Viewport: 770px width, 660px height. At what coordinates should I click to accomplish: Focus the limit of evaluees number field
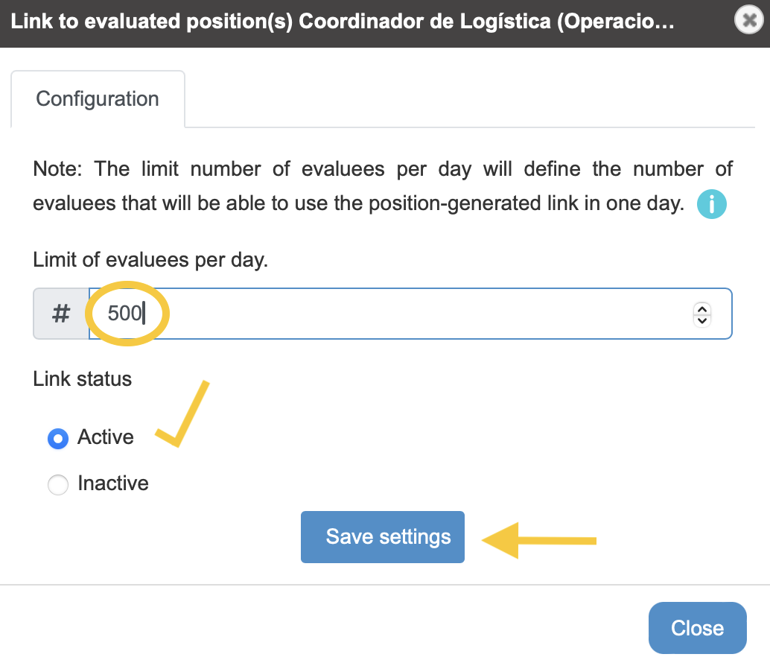point(410,314)
